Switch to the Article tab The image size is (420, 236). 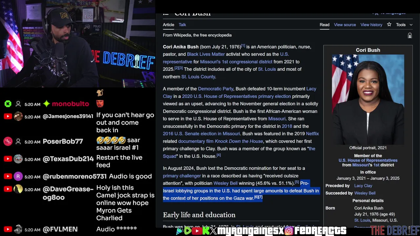(168, 25)
